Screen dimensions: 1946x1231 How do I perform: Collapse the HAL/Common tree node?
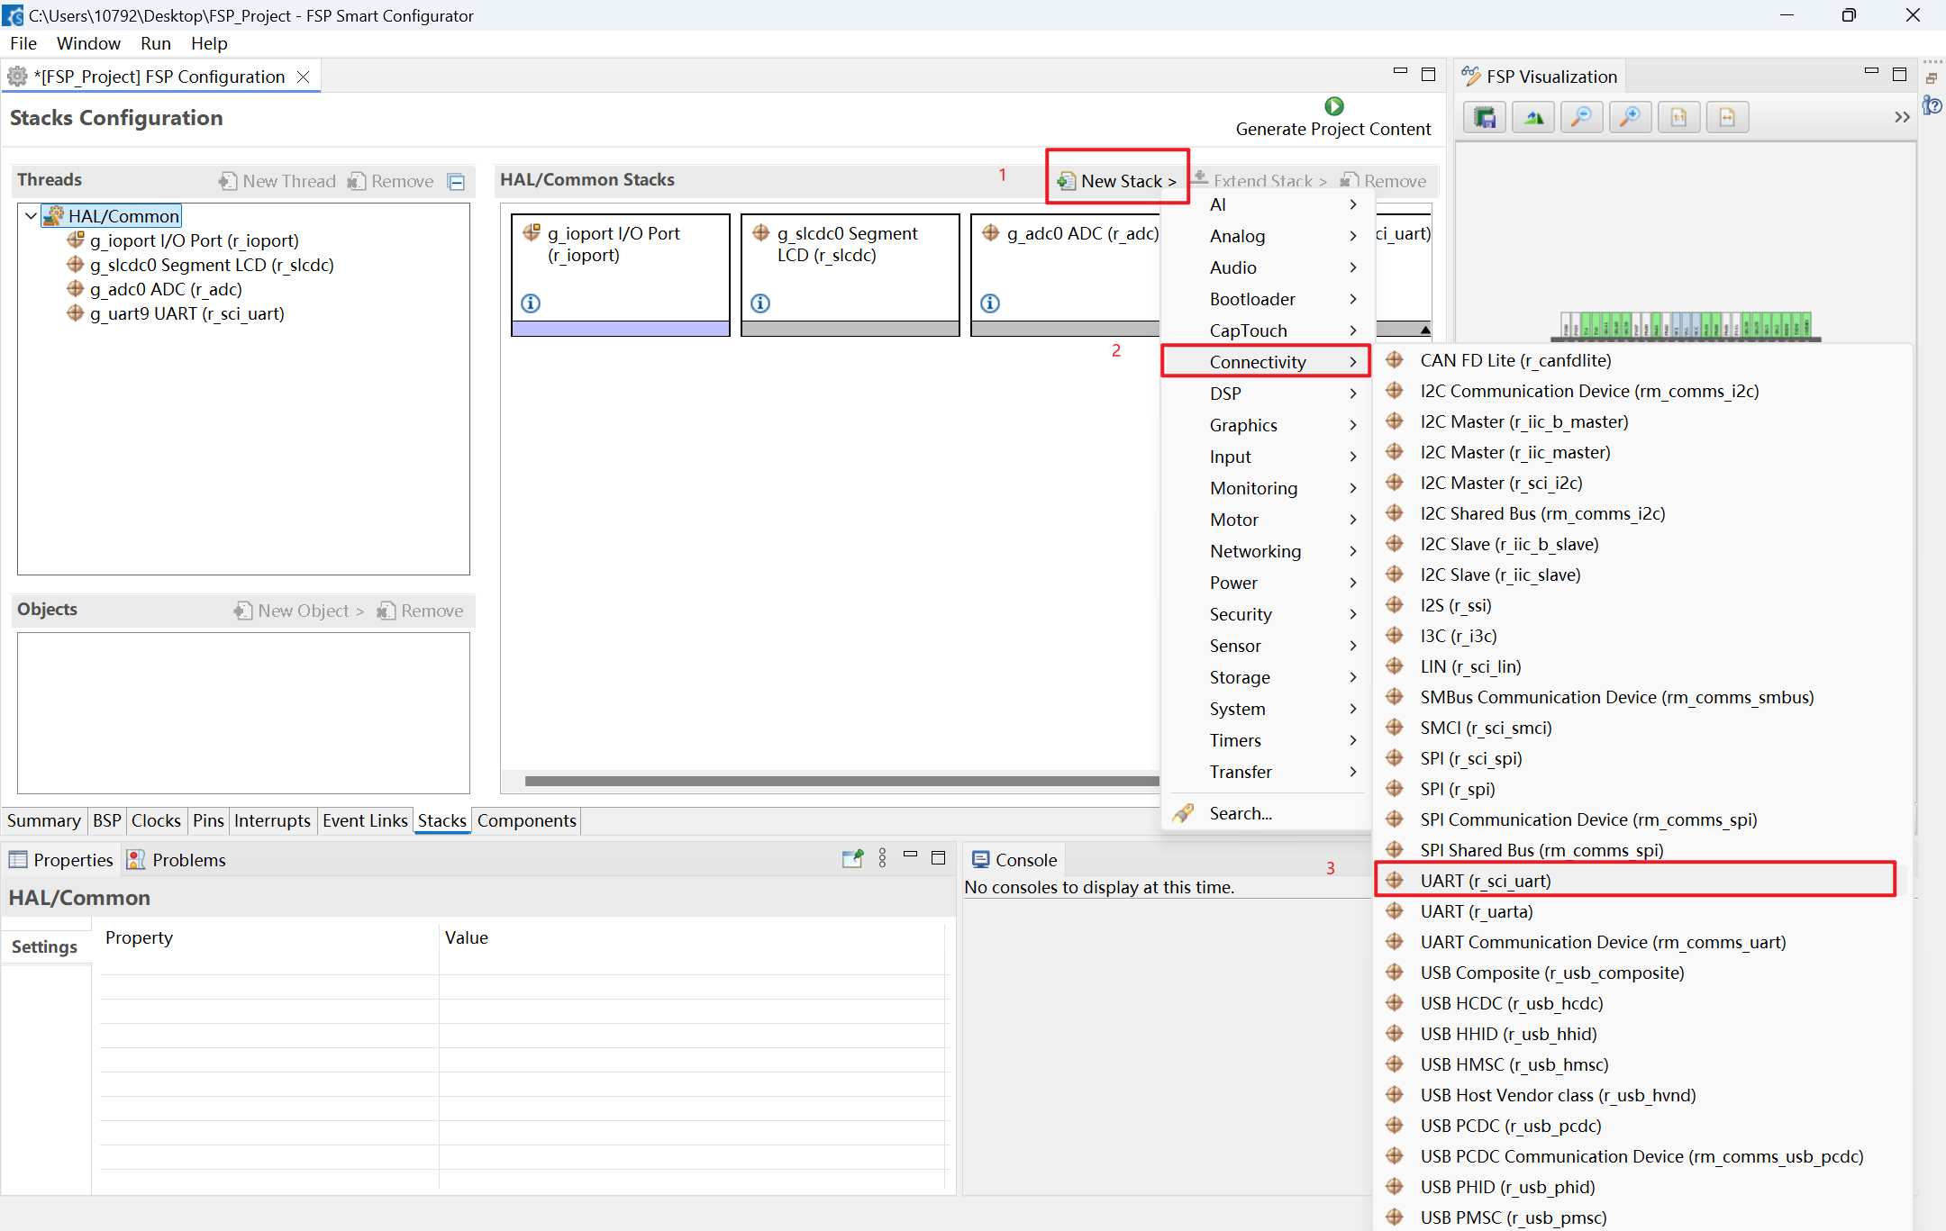click(x=31, y=215)
